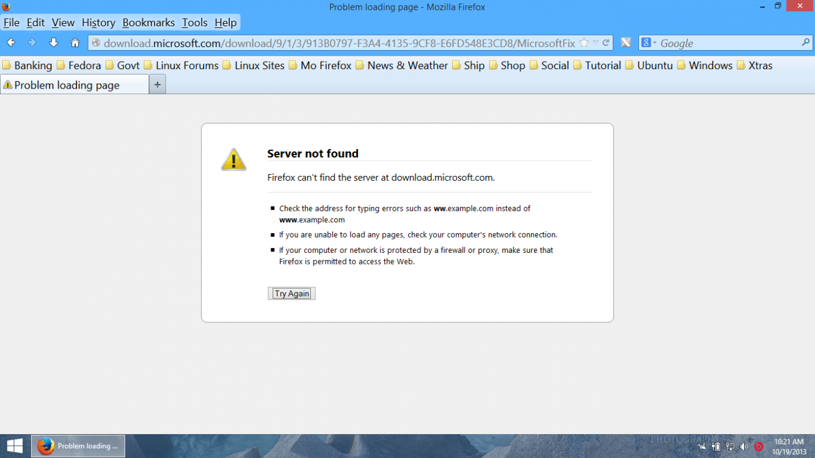Viewport: 815px width, 458px height.
Task: Expand the Govt bookmarks folder
Action: [122, 65]
